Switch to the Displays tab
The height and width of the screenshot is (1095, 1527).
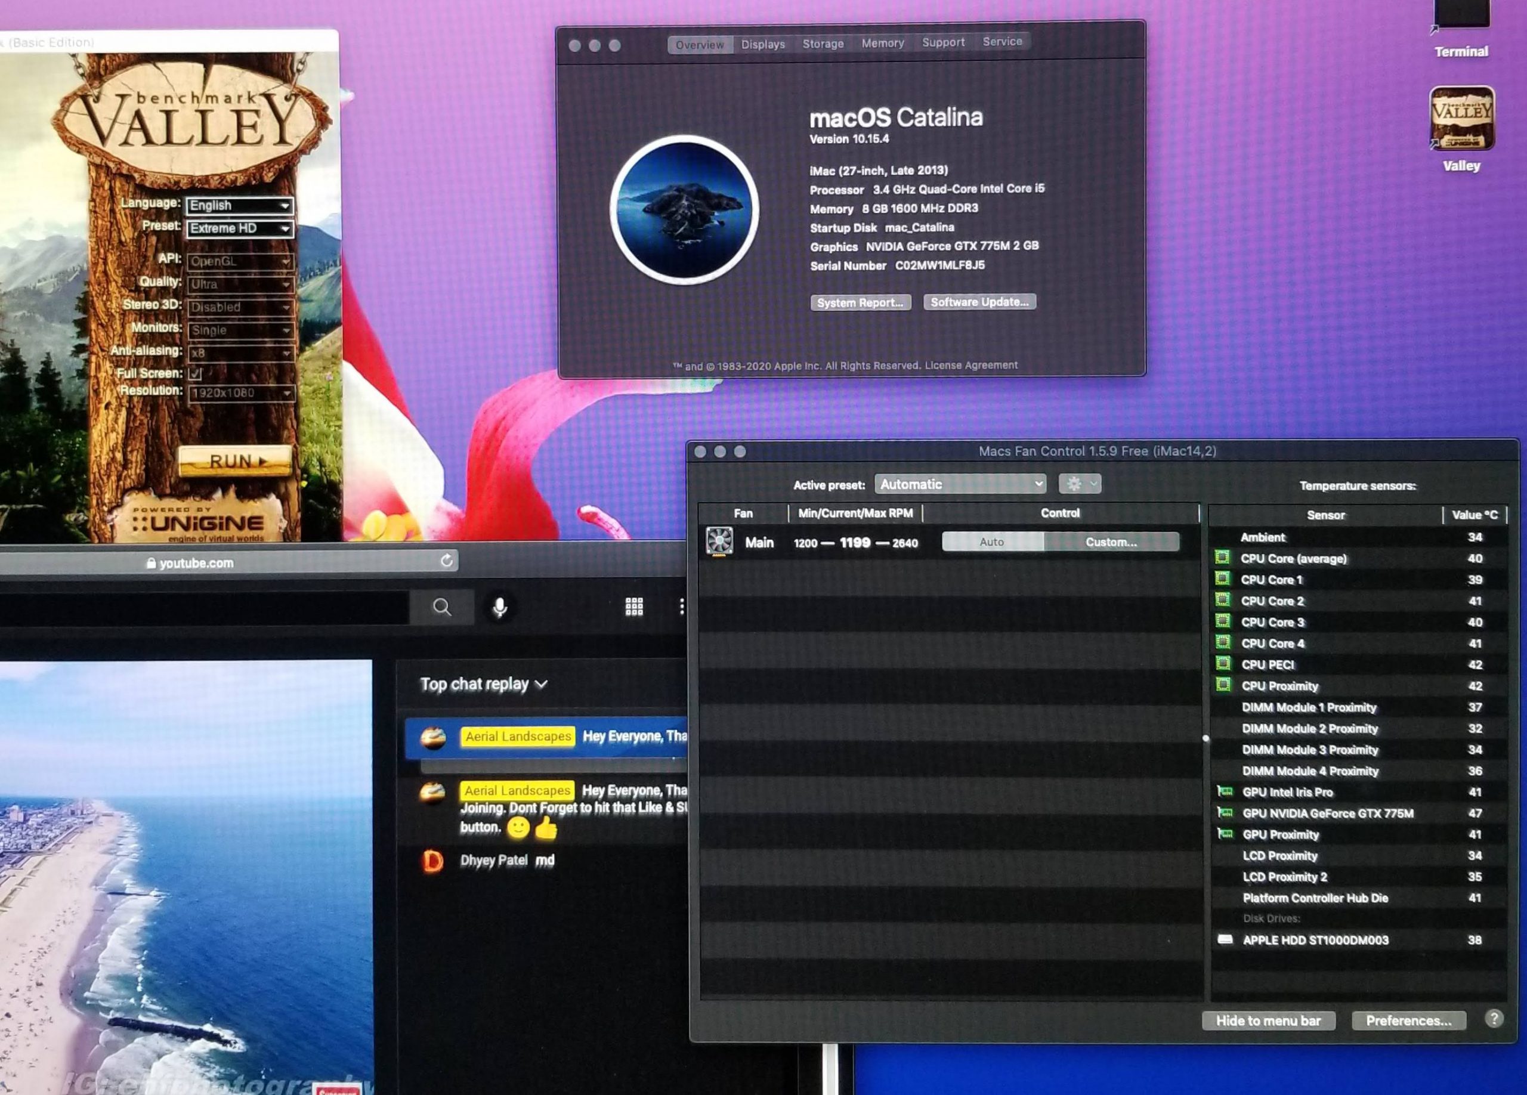(763, 44)
